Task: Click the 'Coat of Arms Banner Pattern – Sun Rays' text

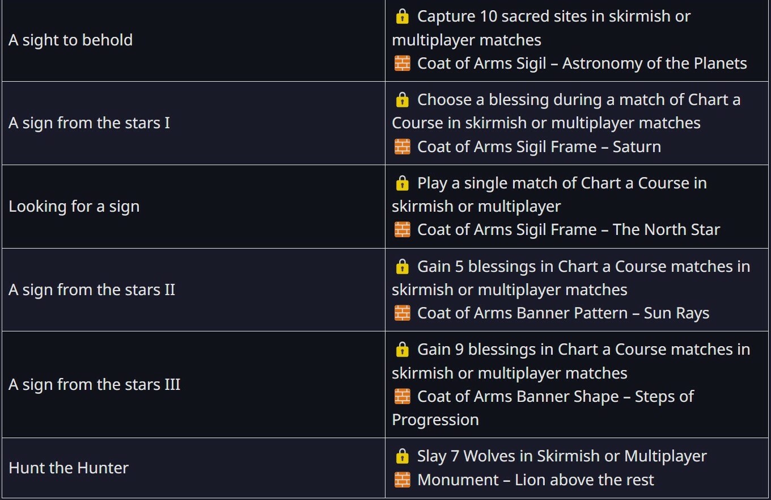Action: coord(563,313)
